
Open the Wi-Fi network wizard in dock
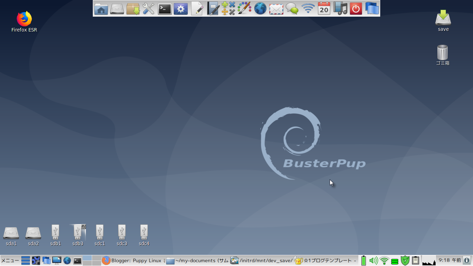[x=308, y=9]
